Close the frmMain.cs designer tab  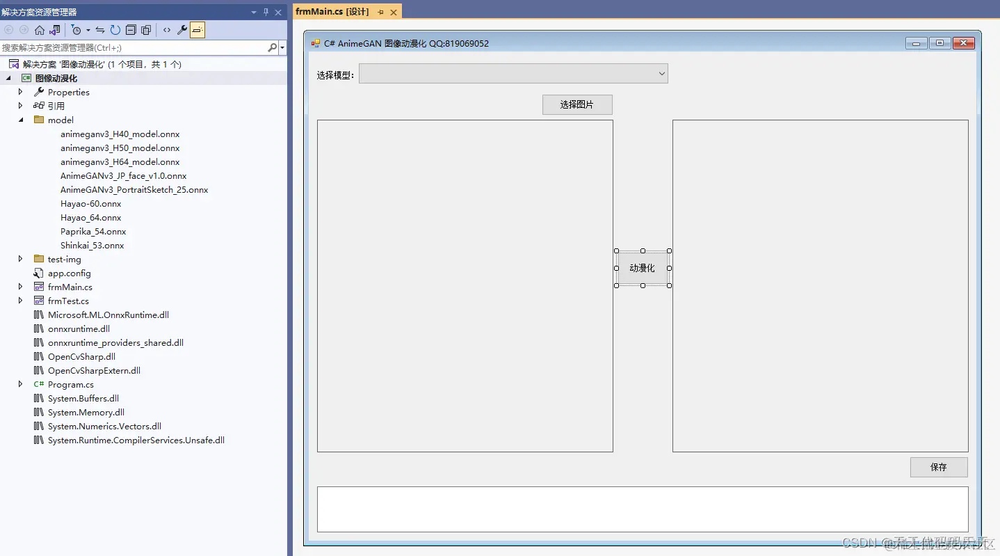coord(394,13)
